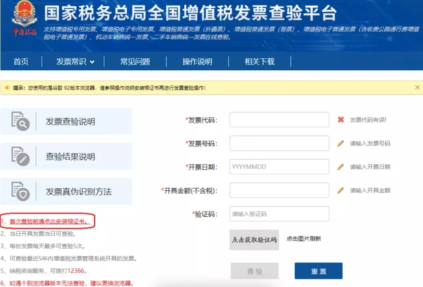423x287 pixels.
Task: Click the 当日开具发票当日可查验 note
Action: [x=43, y=234]
